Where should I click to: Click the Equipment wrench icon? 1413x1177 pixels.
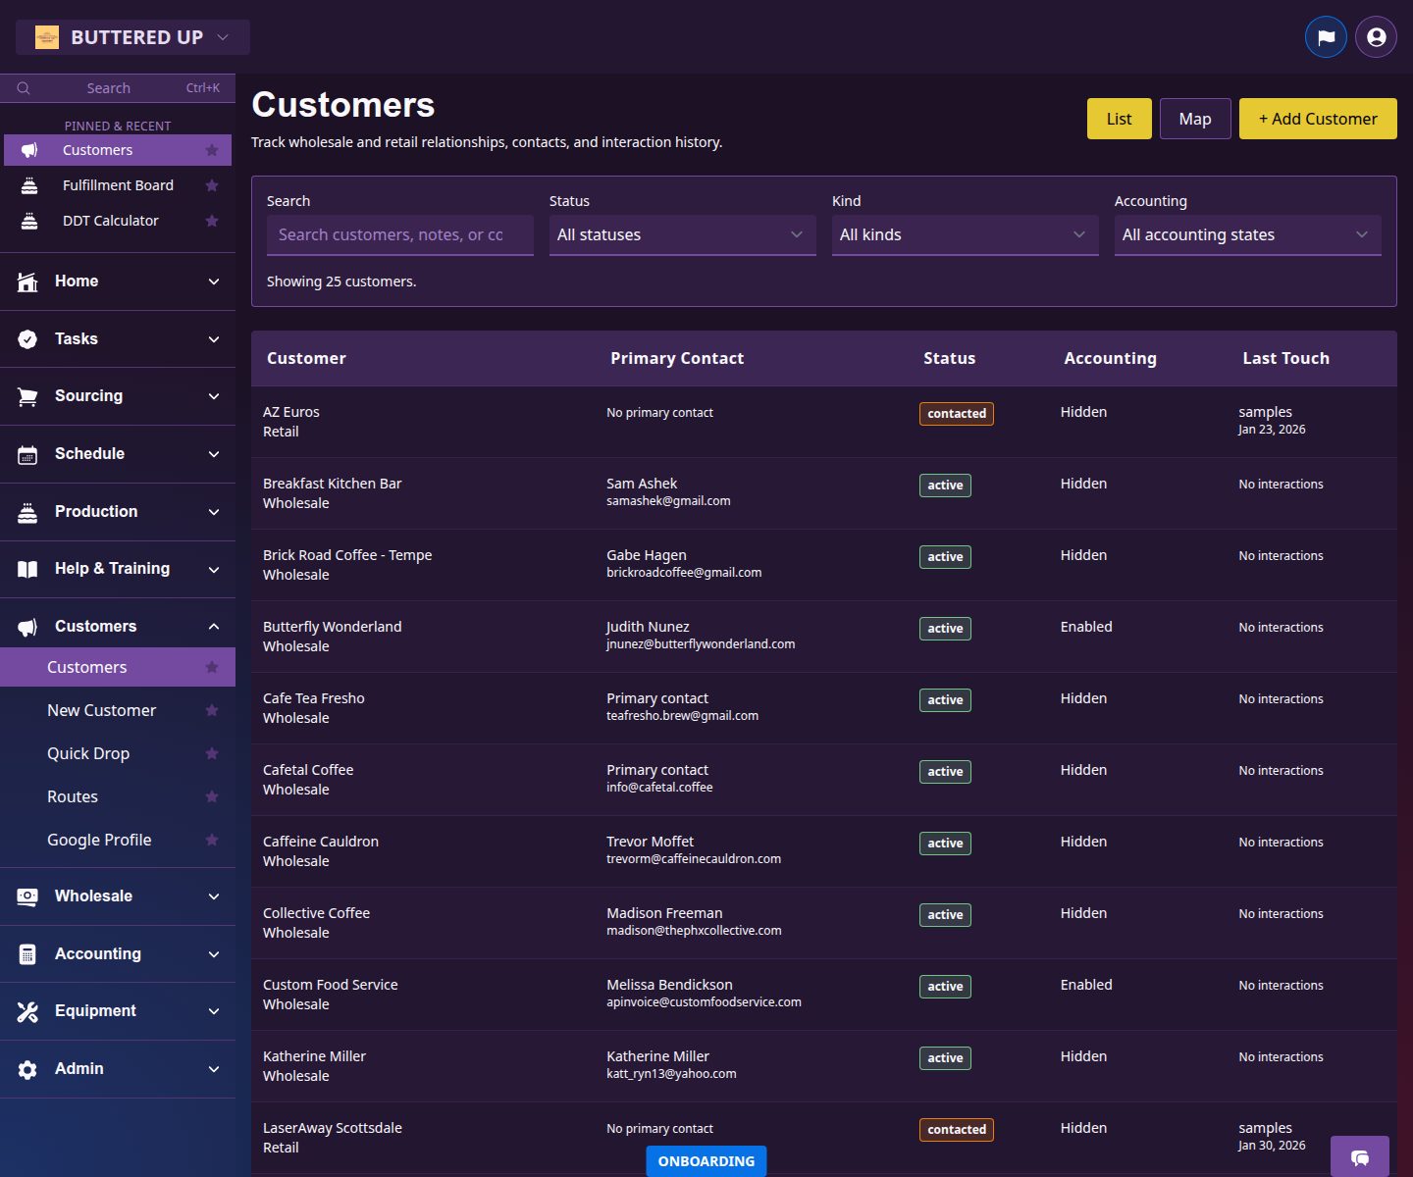(27, 1010)
